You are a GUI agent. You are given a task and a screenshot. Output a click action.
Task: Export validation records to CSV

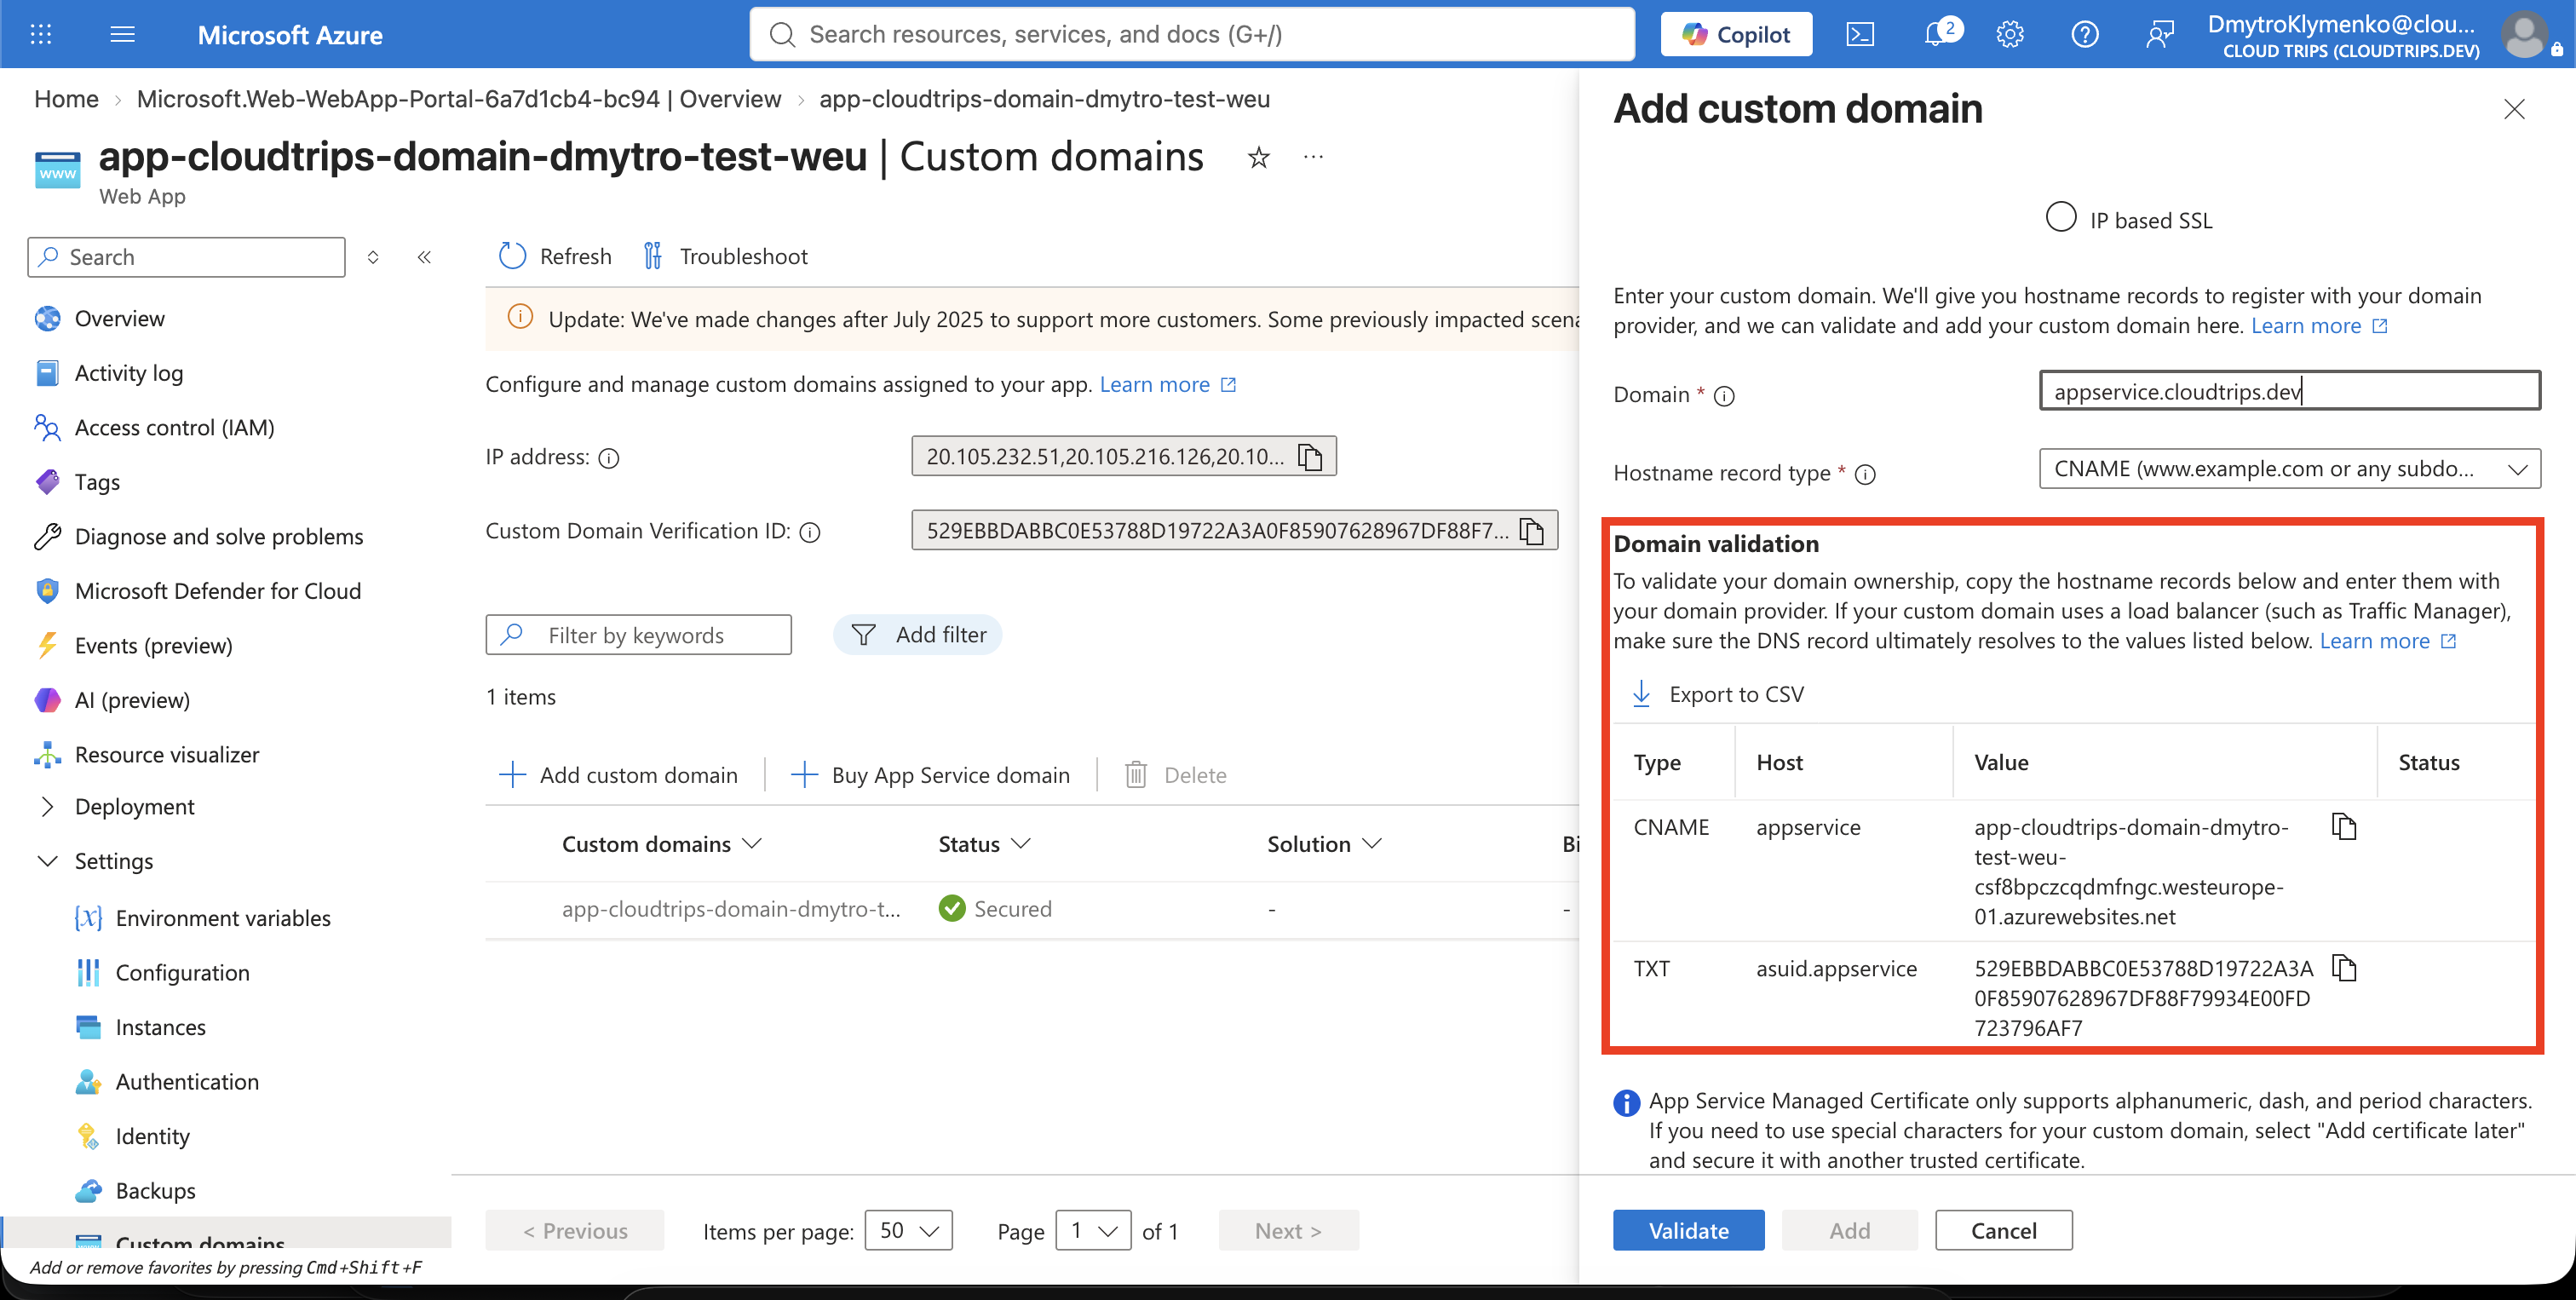point(1718,694)
